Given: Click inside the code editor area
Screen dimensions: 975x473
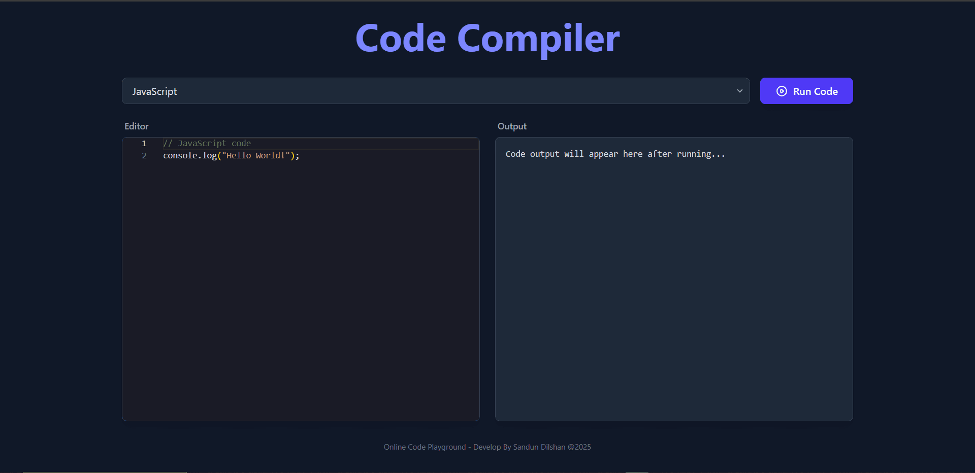Looking at the screenshot, I should (305, 254).
